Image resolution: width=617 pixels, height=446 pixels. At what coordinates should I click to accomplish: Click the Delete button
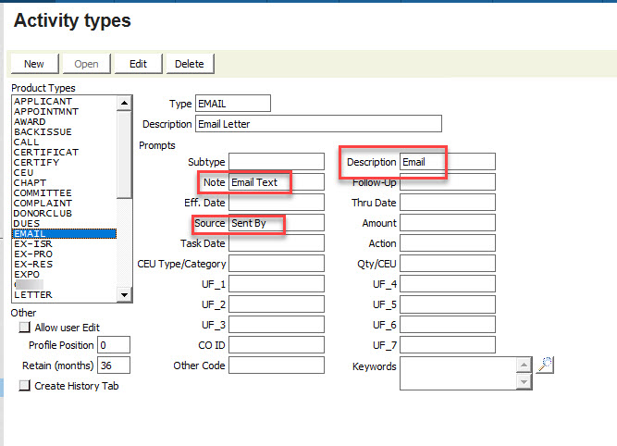pos(189,64)
